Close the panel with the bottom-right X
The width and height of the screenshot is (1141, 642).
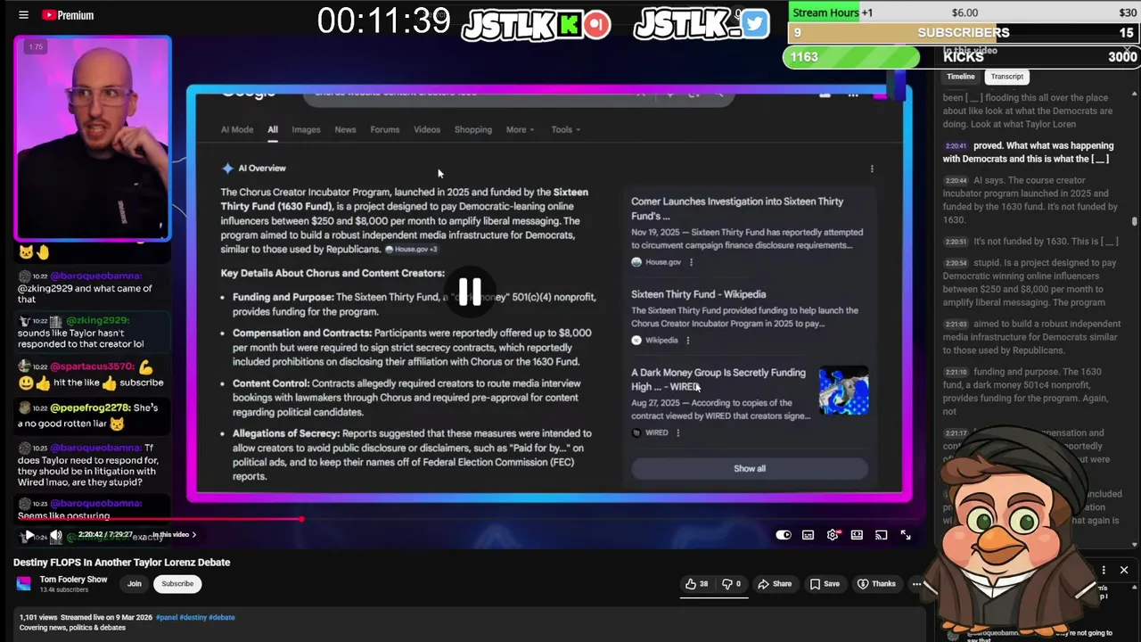pyautogui.click(x=1124, y=570)
